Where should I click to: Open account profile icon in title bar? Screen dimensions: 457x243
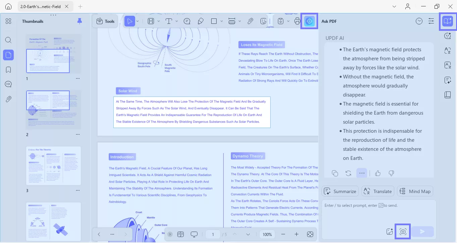pos(407,6)
